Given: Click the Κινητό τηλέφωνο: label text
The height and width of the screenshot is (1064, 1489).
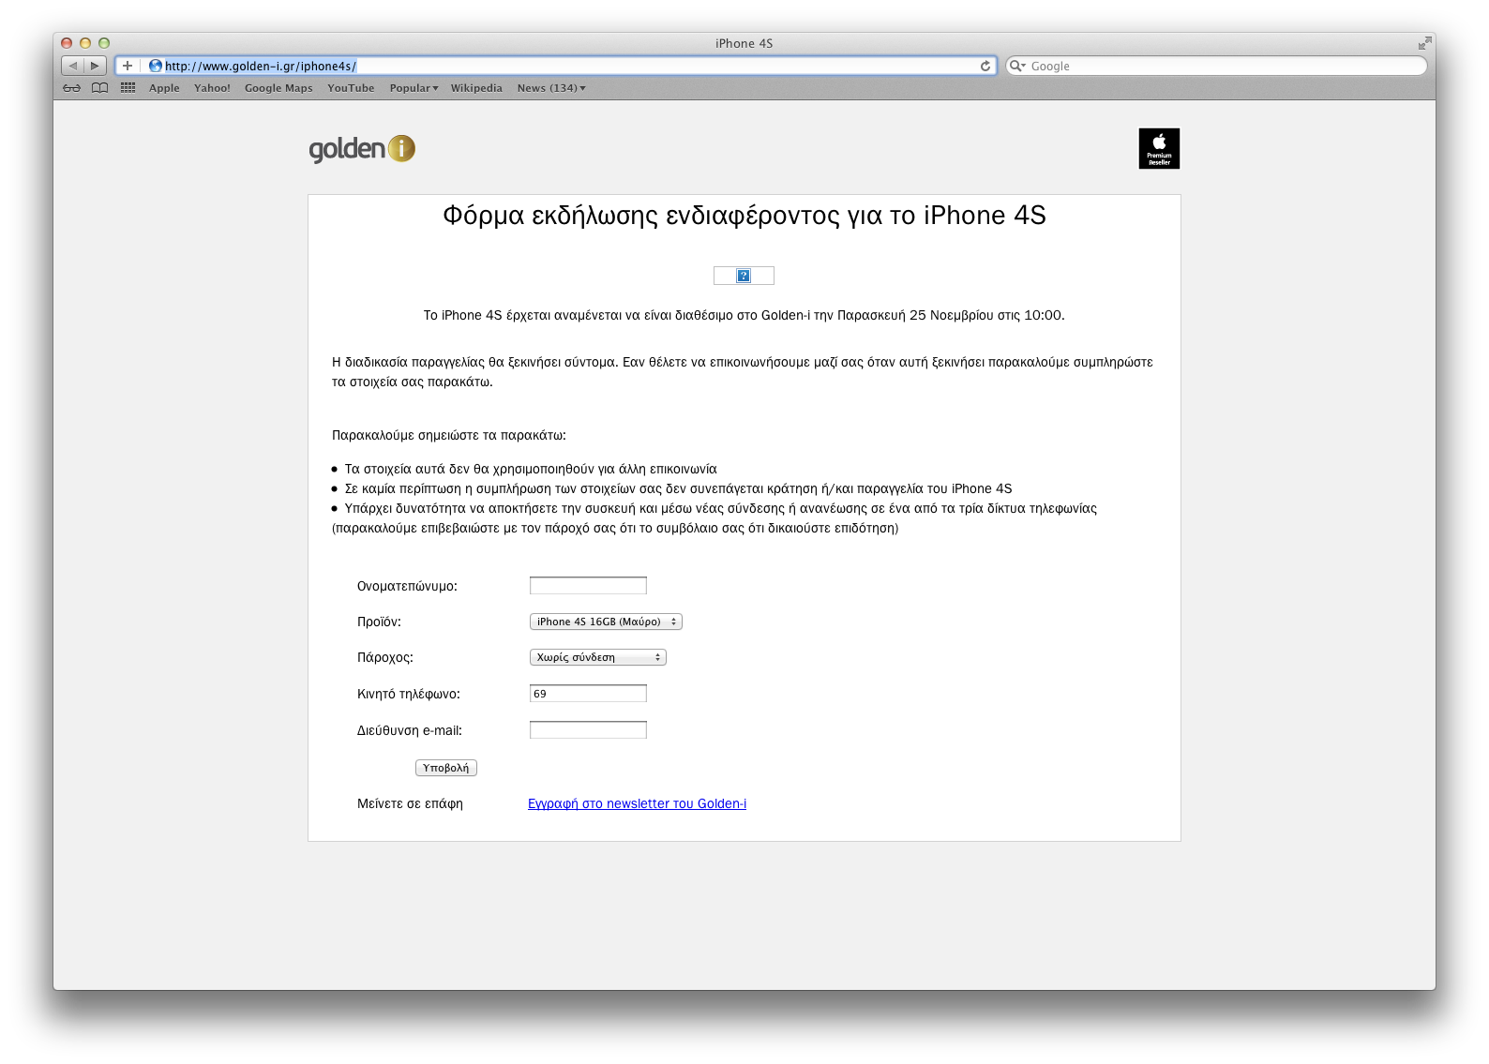Looking at the screenshot, I should [409, 694].
